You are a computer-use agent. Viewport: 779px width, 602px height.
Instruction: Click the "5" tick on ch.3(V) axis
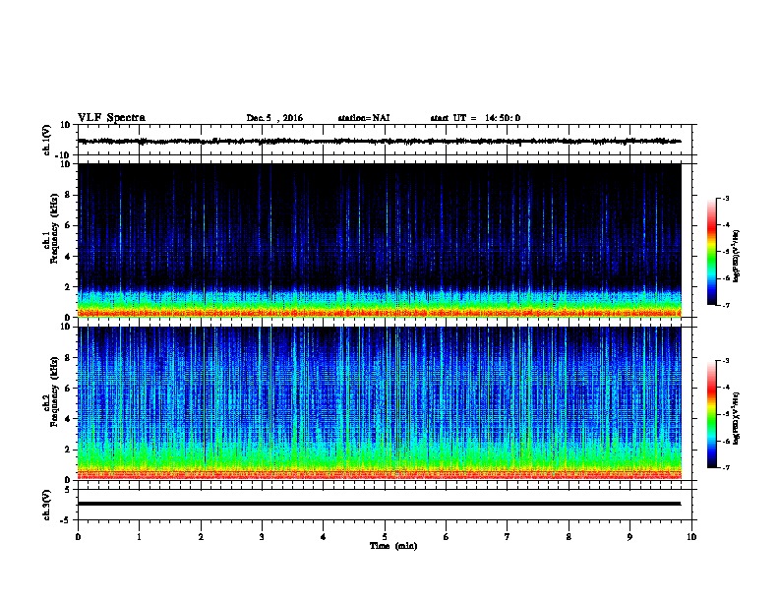(x=69, y=490)
